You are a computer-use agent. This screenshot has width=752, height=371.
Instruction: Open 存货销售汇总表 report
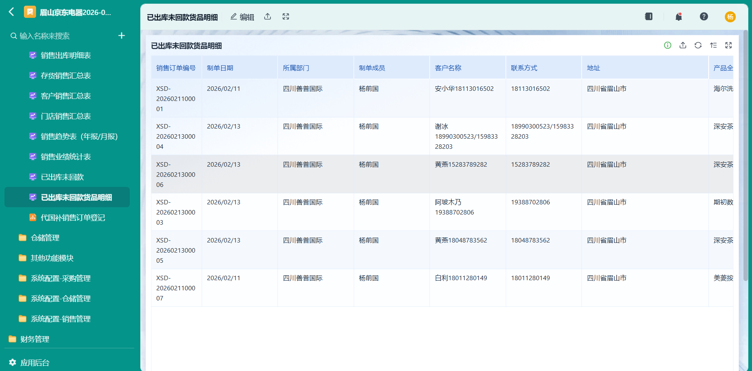[x=67, y=76]
